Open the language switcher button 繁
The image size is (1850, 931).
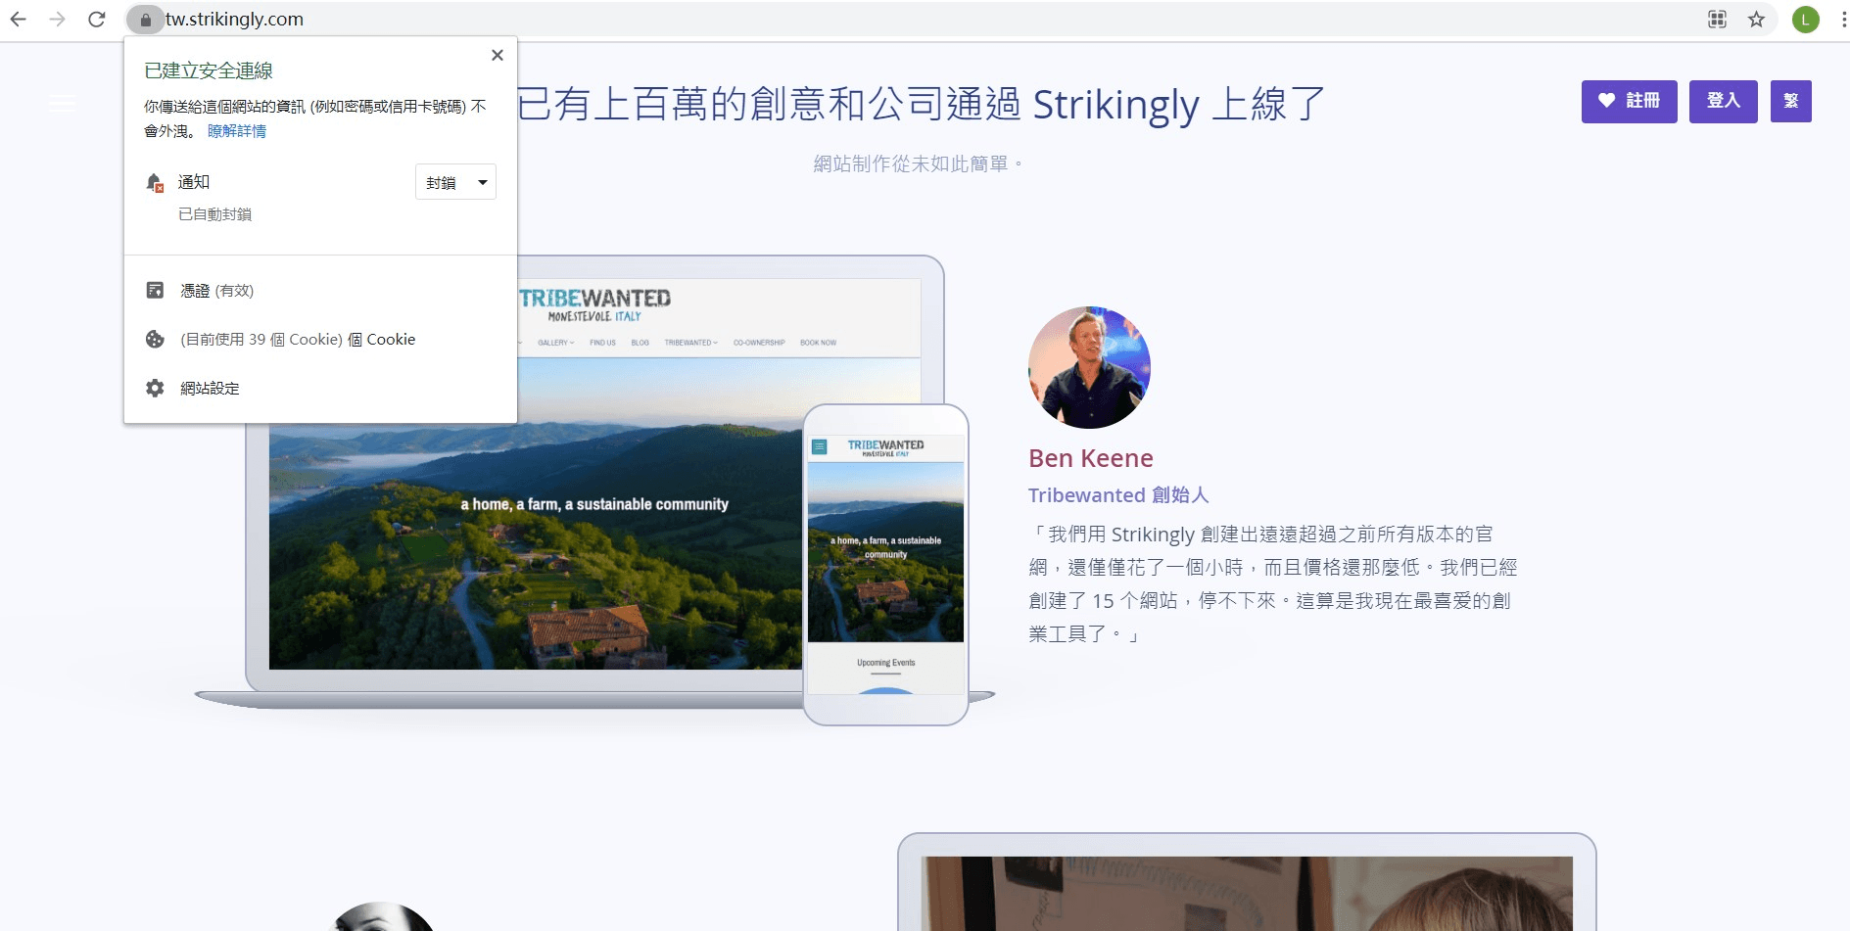point(1790,101)
